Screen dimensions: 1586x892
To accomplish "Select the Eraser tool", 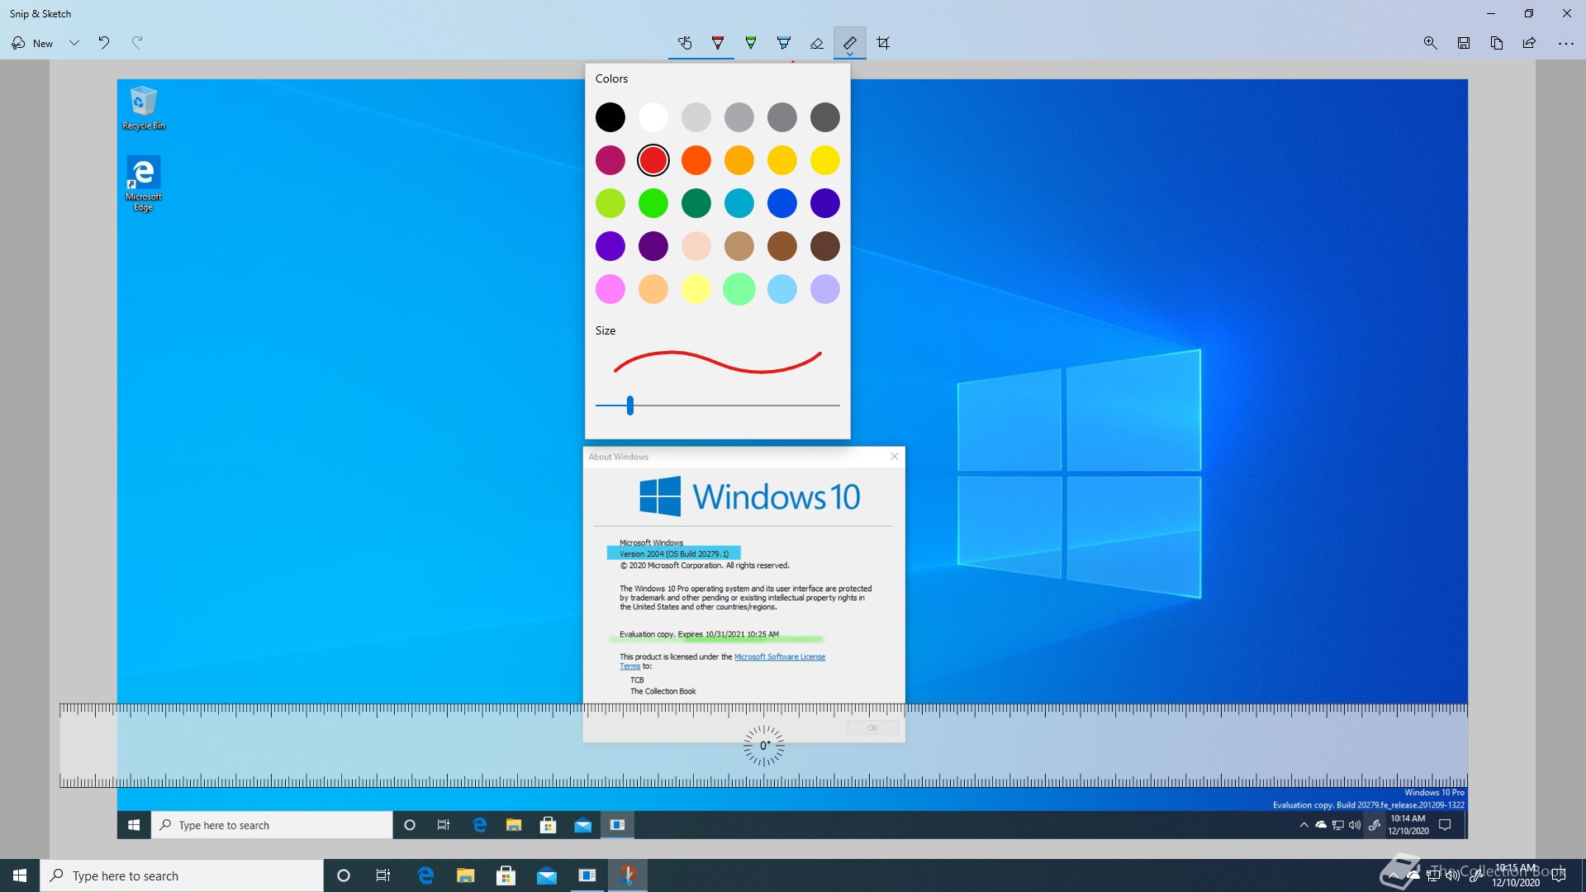I will click(x=817, y=43).
